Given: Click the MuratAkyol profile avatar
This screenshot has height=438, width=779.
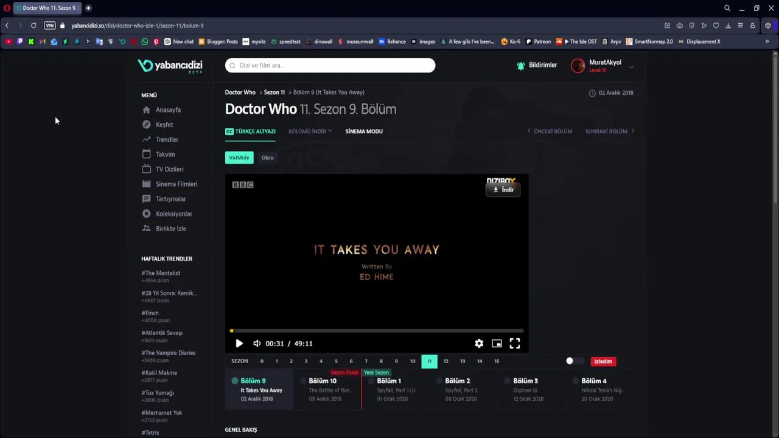Looking at the screenshot, I should [x=578, y=66].
